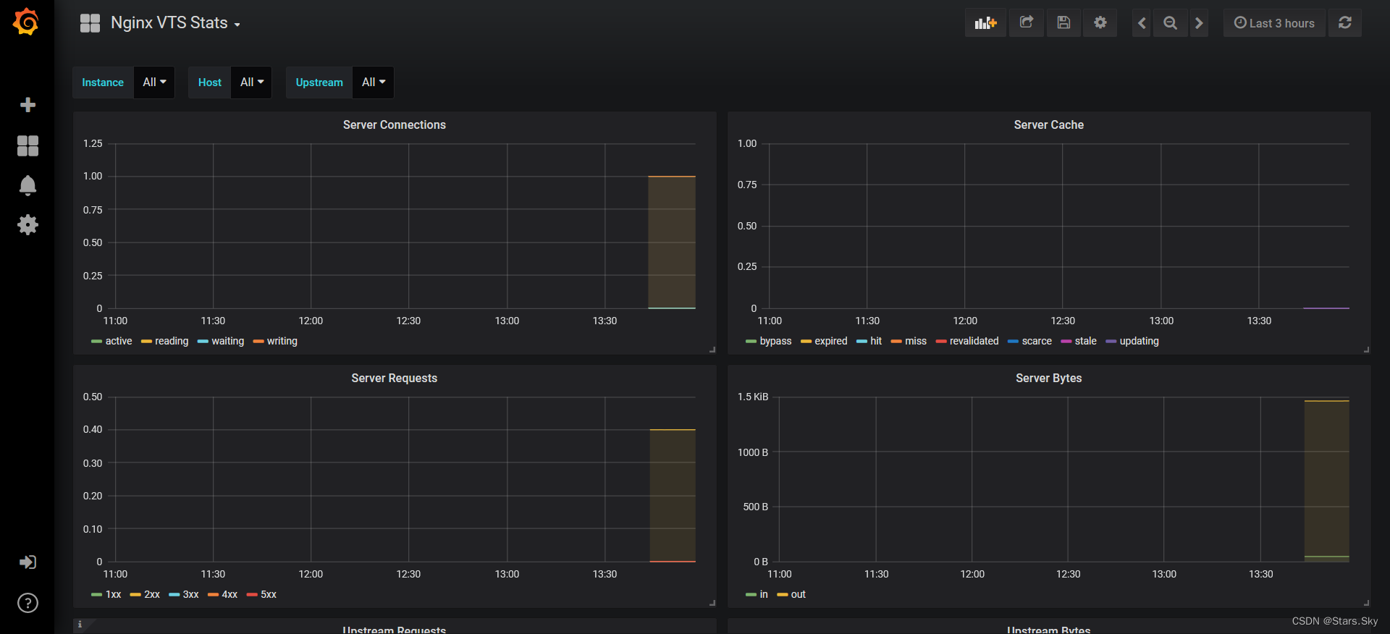The width and height of the screenshot is (1390, 634).
Task: Click the Create plus icon in sidebar
Action: (x=28, y=105)
